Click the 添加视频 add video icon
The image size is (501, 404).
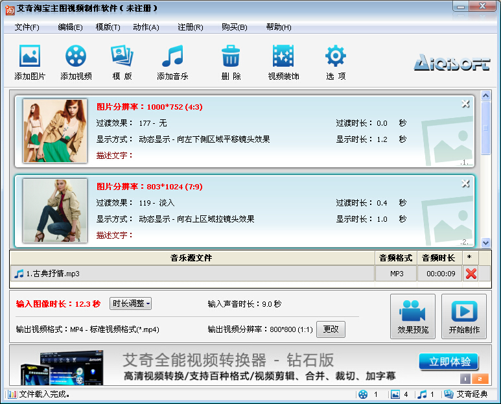(76, 56)
